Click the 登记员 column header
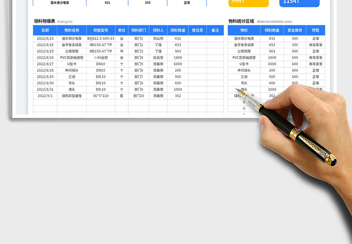Viewport: 352px width, 244px height. click(x=198, y=30)
